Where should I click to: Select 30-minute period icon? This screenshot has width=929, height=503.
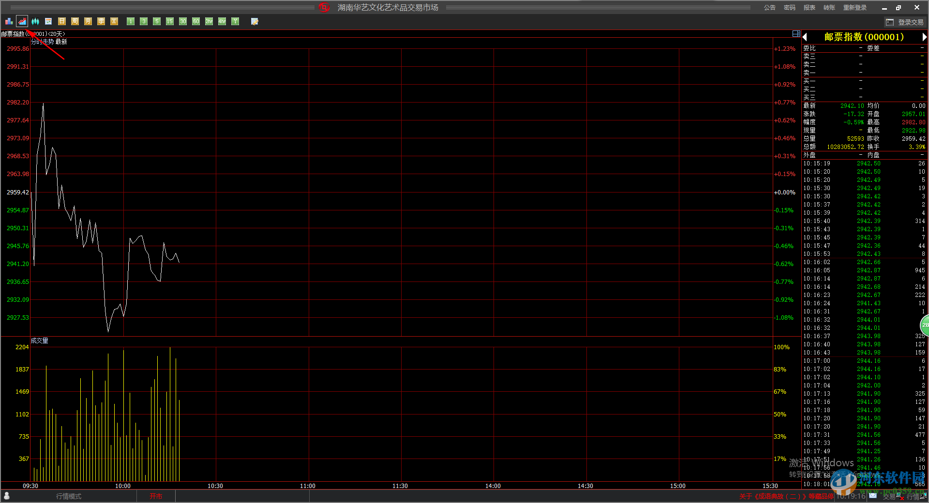point(183,21)
